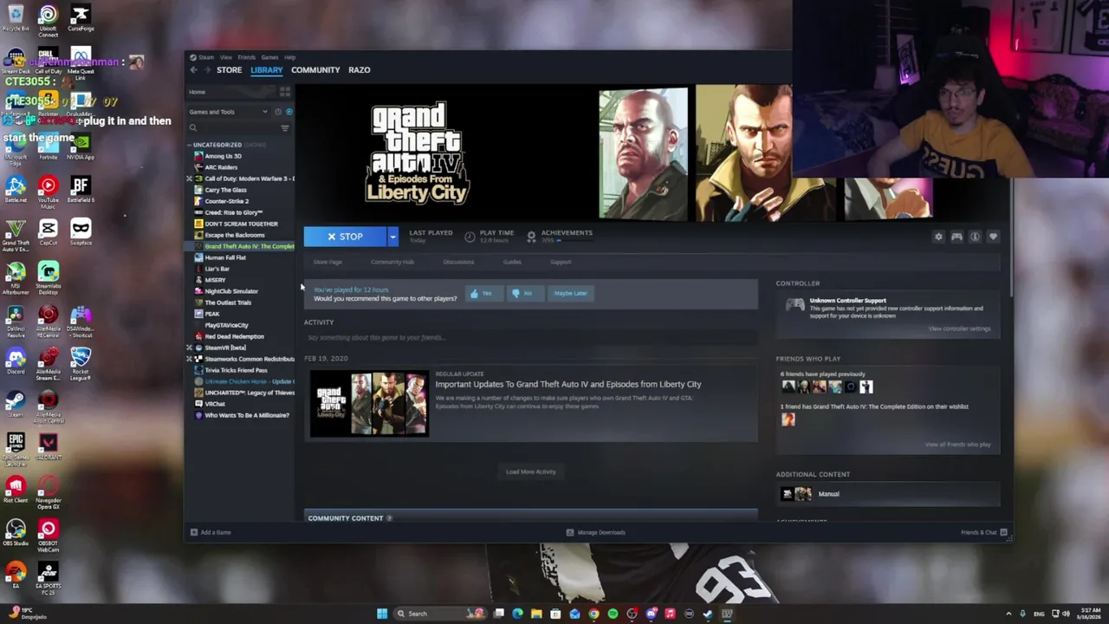Open the Help menu
Screen dimensions: 1109x624
(x=290, y=57)
